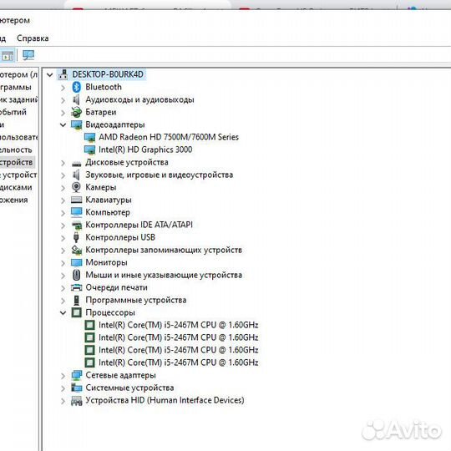Click the mouse icon for Мыши и иные указывающие устройства

76,275
